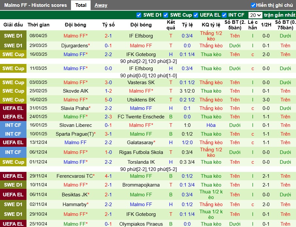Click INT CF label for 16/01/25
The height and width of the screenshot is (227, 296).
coord(13,125)
